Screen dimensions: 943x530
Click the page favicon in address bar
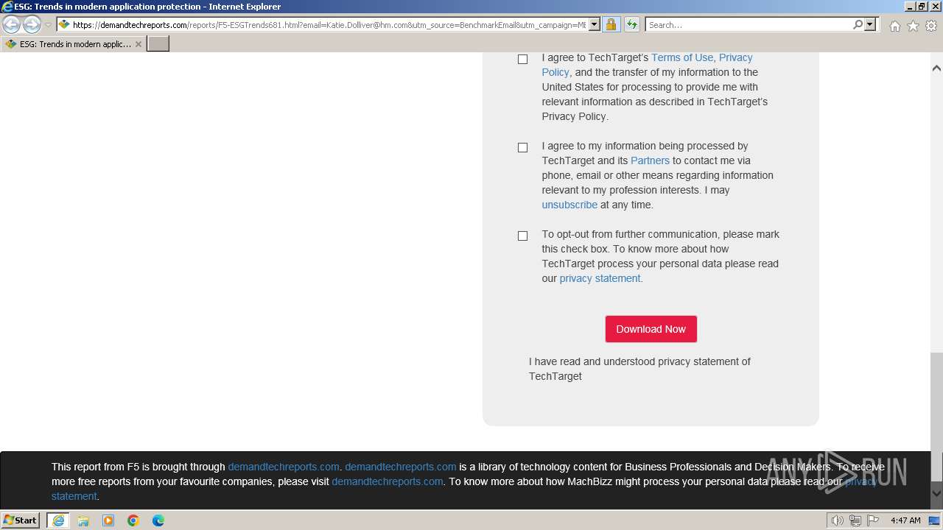click(64, 25)
